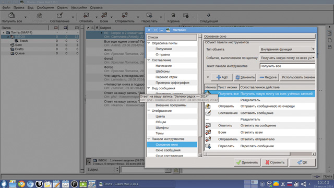This screenshot has width=334, height=188.
Task: Click the Compose message toolbar icon
Action: [x=59, y=15]
